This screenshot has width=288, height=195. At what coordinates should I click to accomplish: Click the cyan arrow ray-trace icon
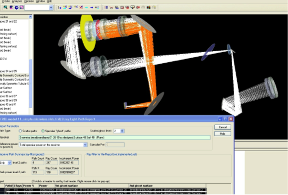(x=86, y=8)
